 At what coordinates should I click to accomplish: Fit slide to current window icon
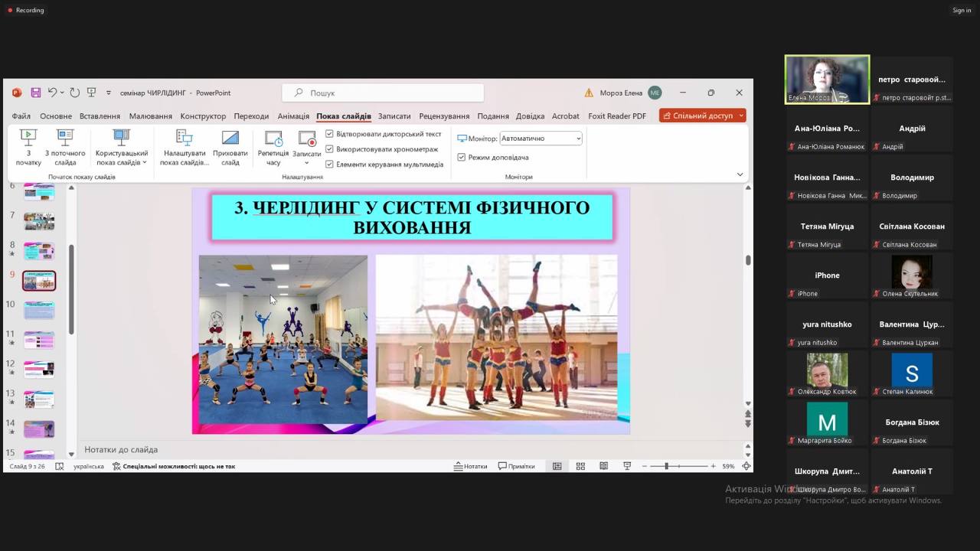(746, 466)
